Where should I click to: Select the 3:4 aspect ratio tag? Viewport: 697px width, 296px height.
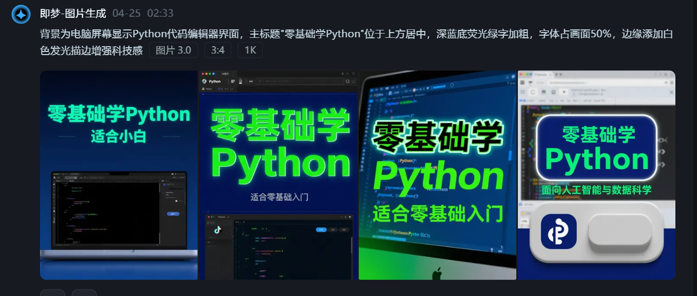[218, 51]
